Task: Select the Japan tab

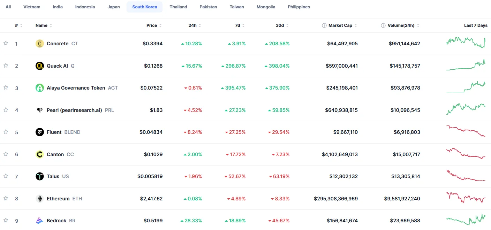Action: [114, 7]
